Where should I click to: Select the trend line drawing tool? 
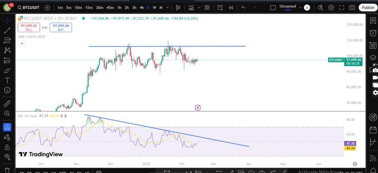click(x=7, y=30)
